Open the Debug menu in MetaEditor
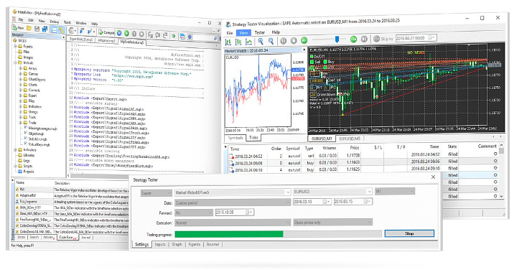This screenshot has height=270, width=532. tap(55, 22)
